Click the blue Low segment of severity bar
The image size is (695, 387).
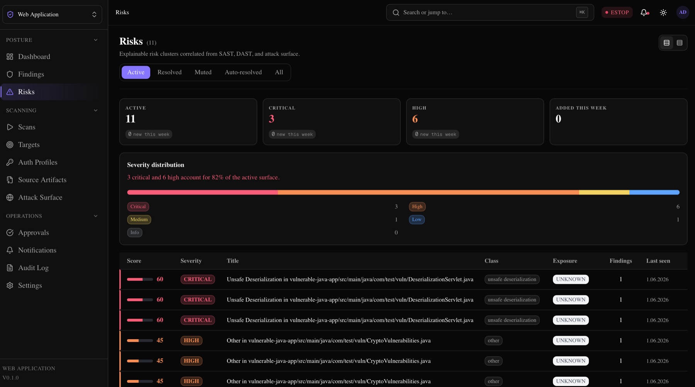654,192
